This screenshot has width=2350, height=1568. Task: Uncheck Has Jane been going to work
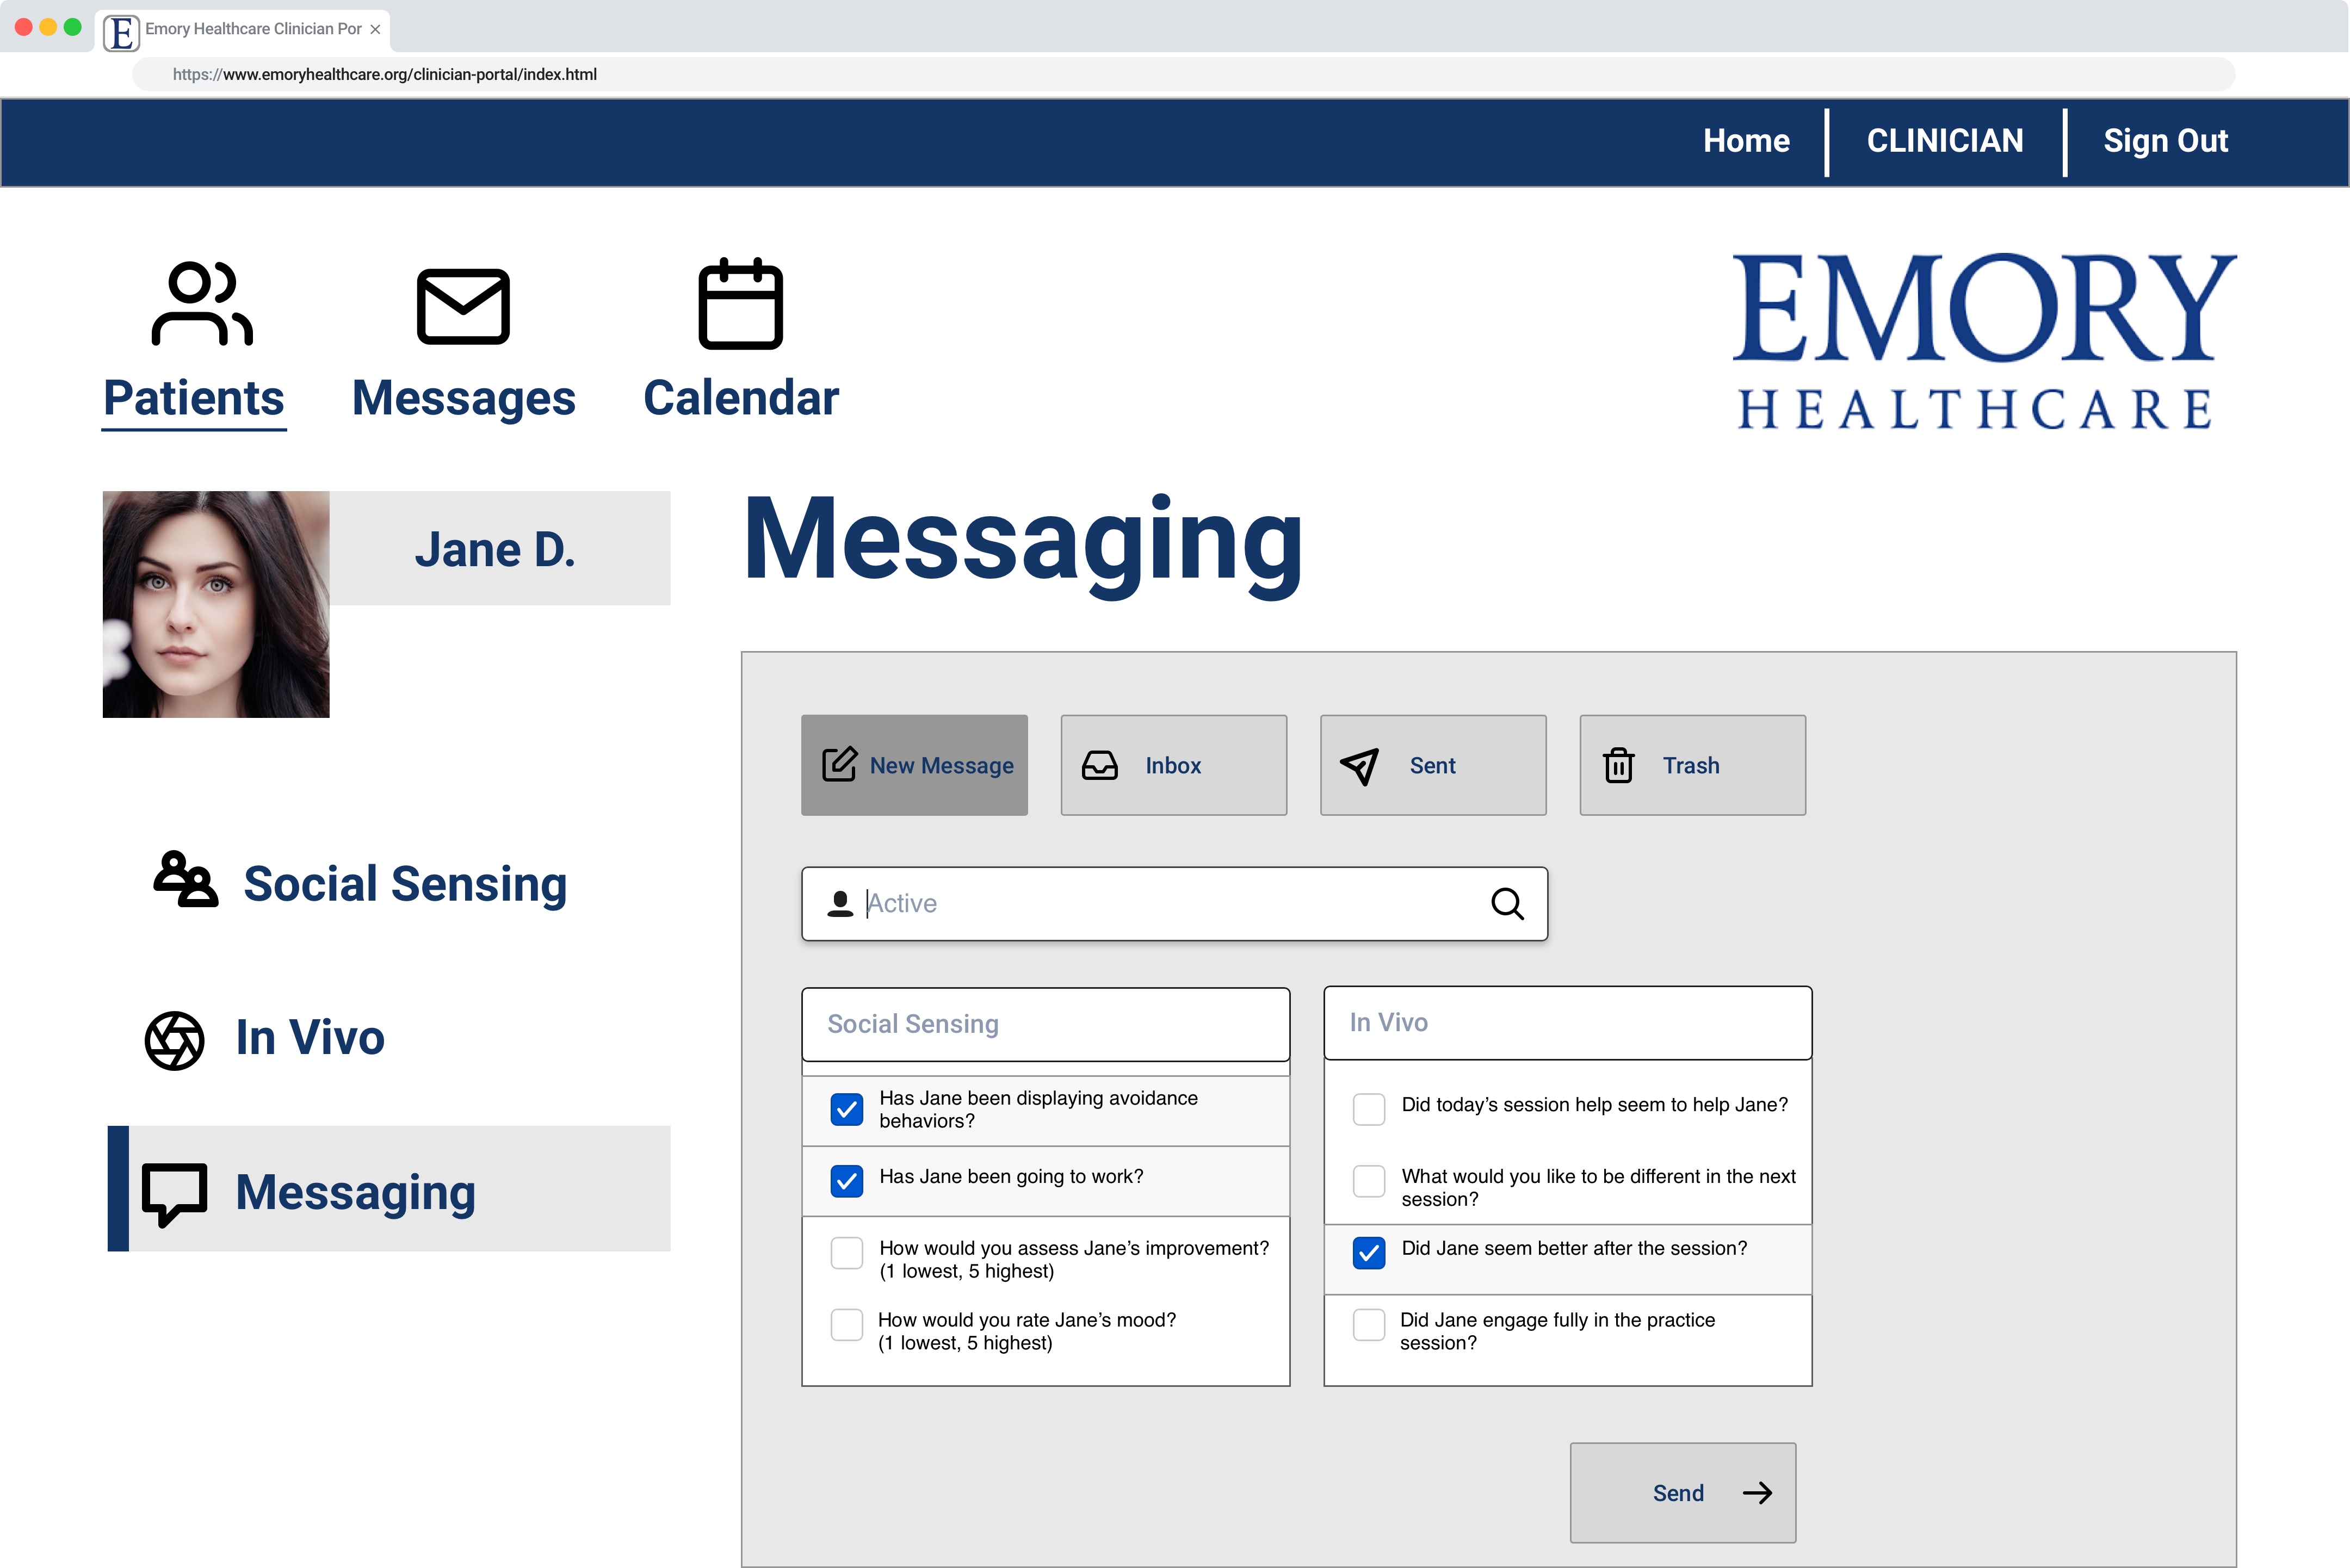tap(846, 1181)
